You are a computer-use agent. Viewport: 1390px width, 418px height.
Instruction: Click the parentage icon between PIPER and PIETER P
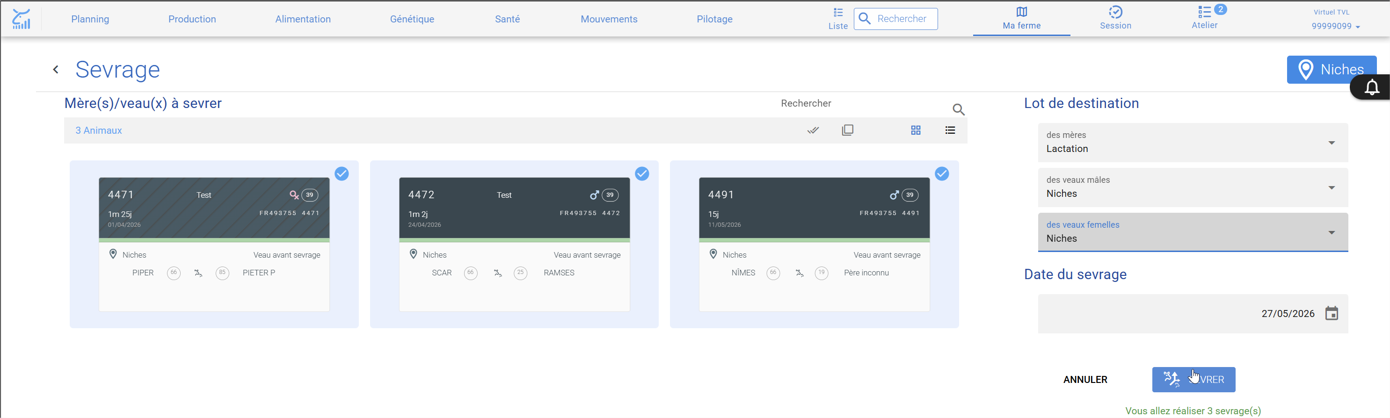pyautogui.click(x=198, y=273)
